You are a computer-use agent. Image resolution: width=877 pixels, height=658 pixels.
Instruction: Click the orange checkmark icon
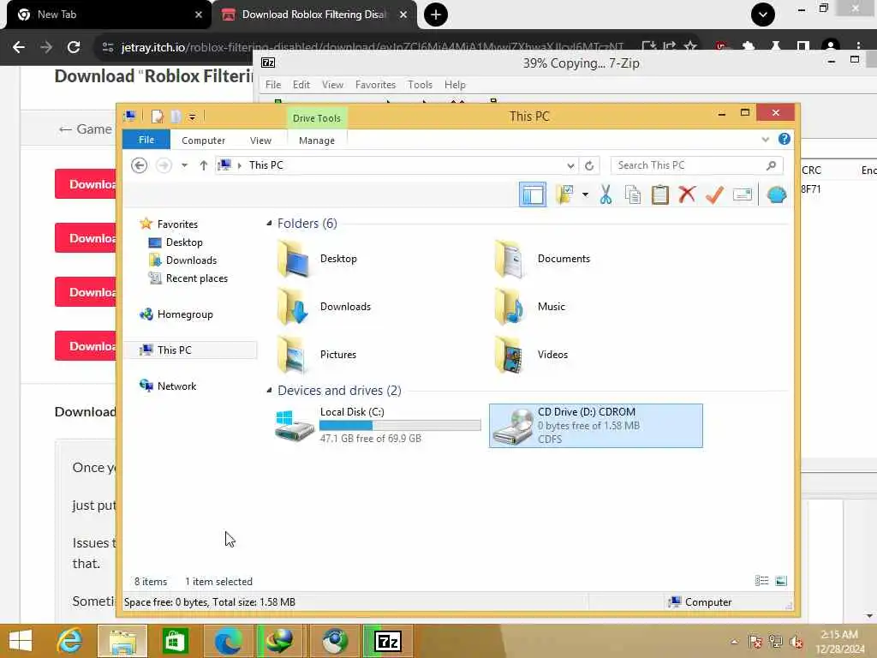pos(714,194)
